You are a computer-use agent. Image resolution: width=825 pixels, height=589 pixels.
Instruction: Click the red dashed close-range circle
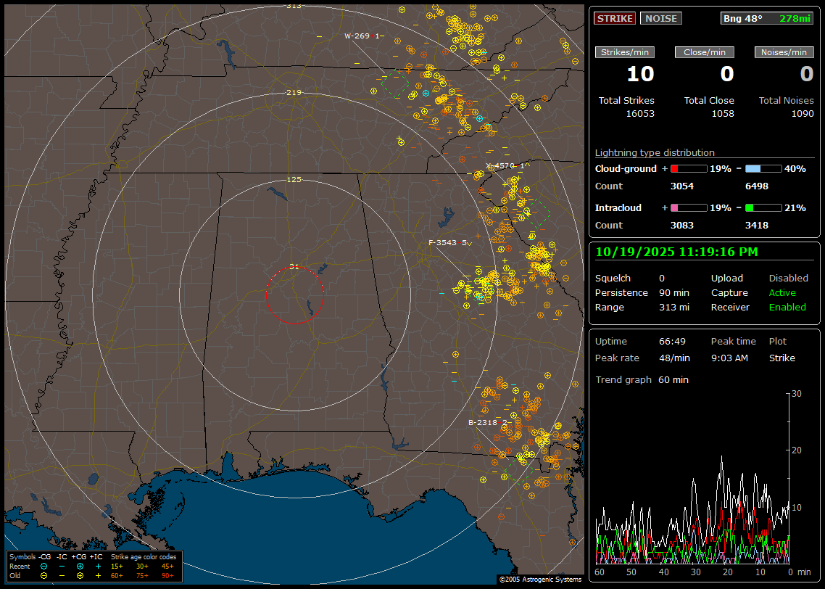pyautogui.click(x=294, y=295)
